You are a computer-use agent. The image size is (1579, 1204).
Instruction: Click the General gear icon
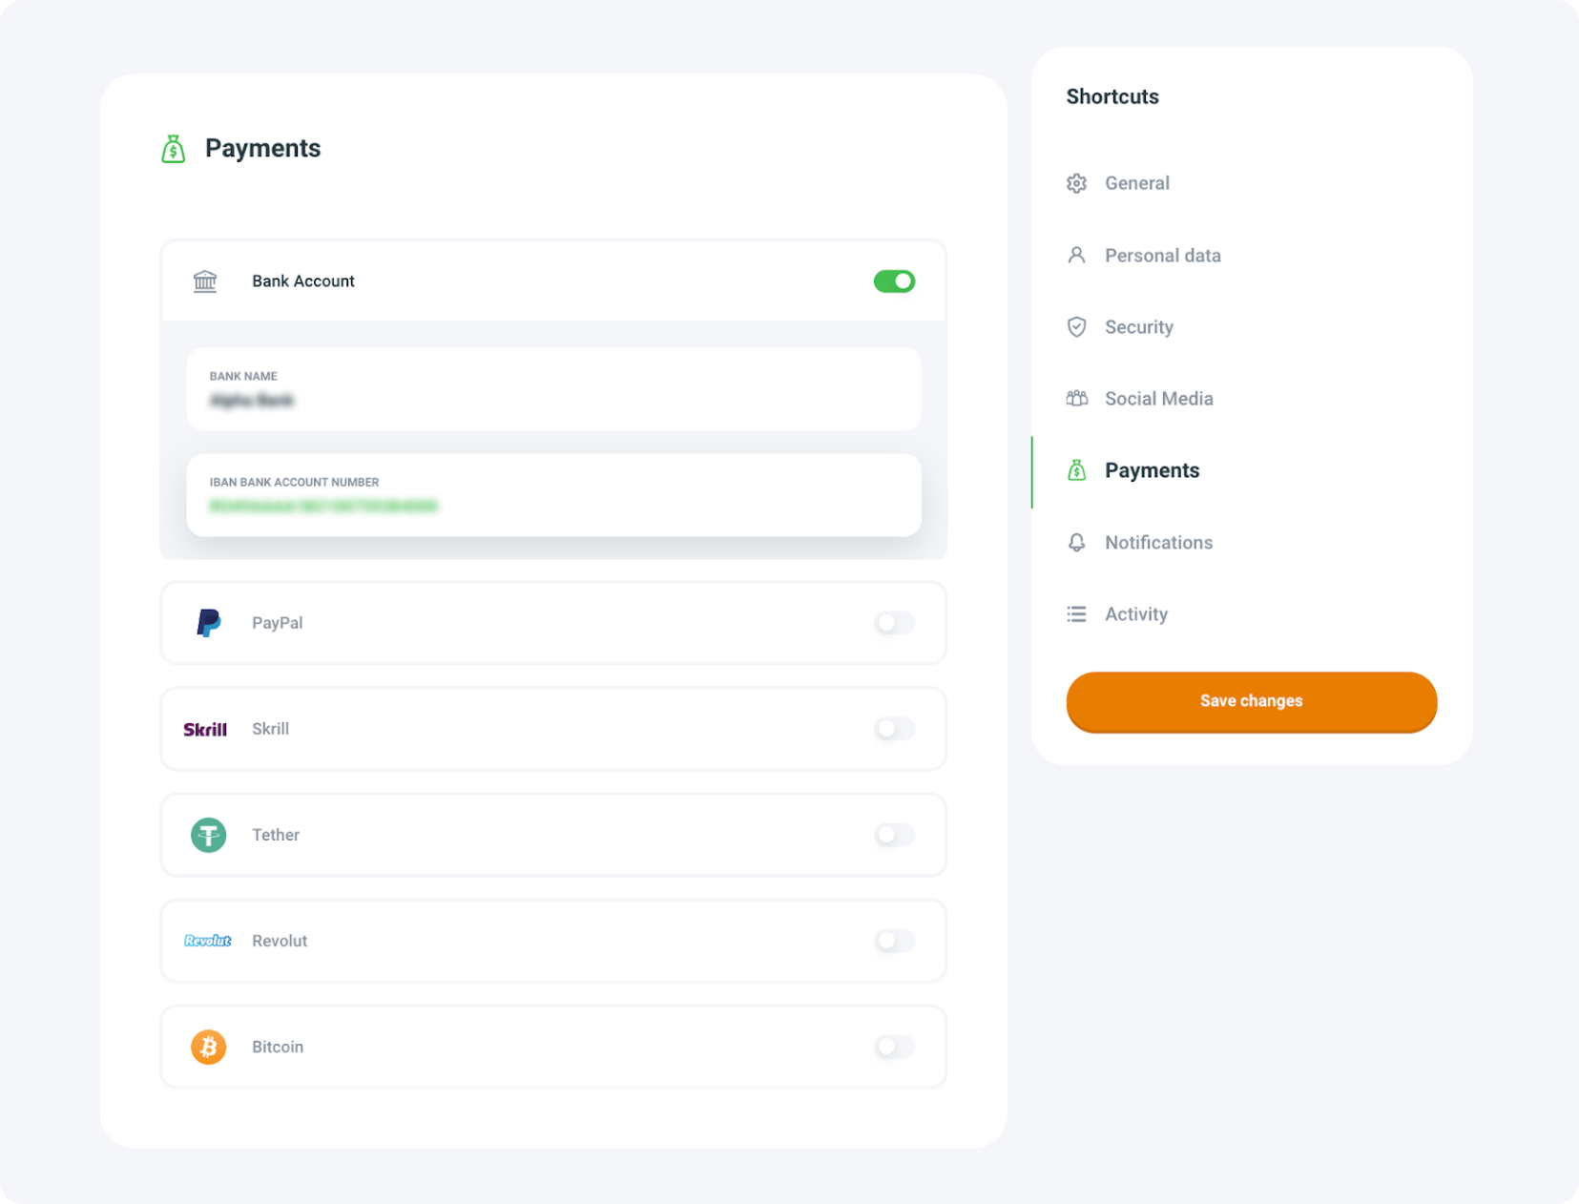[x=1076, y=183]
